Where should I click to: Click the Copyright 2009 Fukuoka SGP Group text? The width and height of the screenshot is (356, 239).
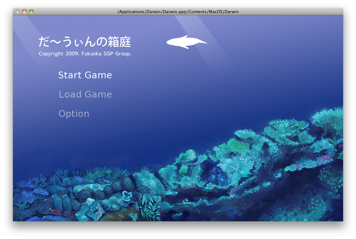point(85,54)
